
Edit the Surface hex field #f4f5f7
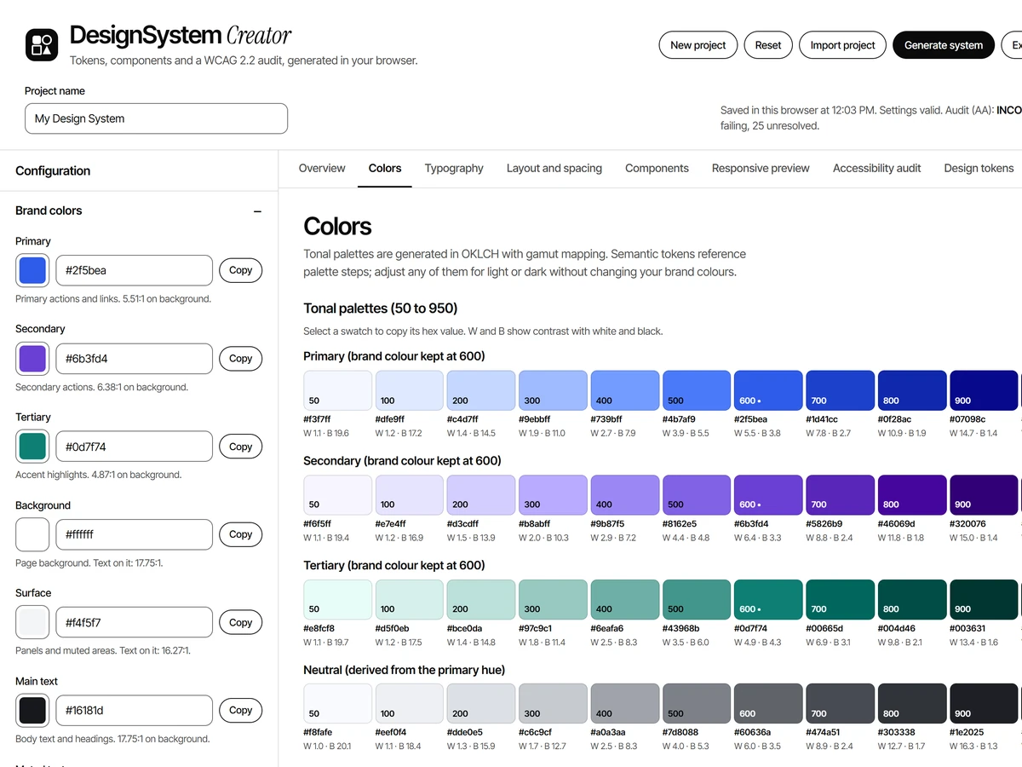(134, 622)
